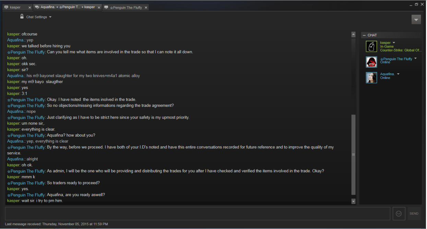The height and width of the screenshot is (229, 427).
Task: Expand the top-right dropdown arrow button
Action: tap(416, 20)
